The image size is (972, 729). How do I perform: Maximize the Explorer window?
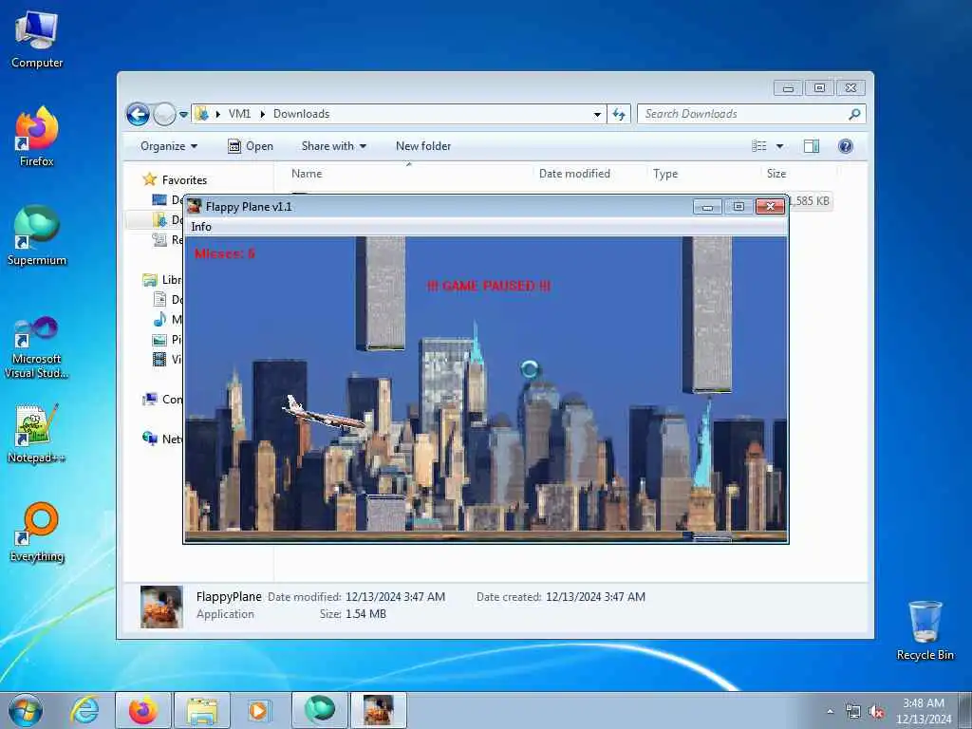click(819, 88)
